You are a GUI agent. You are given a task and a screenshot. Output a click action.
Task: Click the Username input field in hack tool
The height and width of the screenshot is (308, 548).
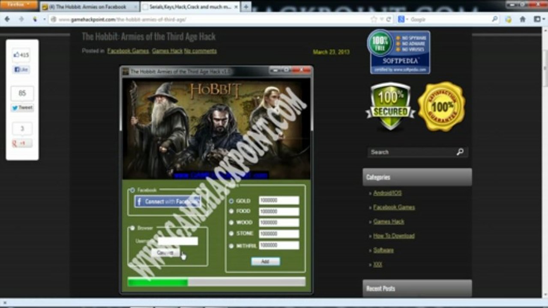(178, 241)
